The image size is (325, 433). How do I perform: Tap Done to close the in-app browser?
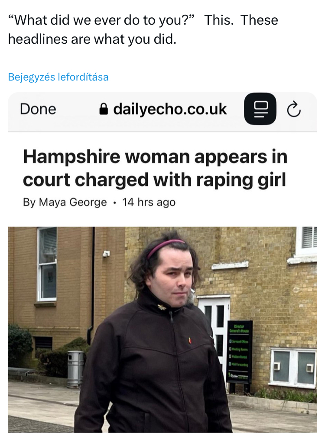click(x=38, y=109)
